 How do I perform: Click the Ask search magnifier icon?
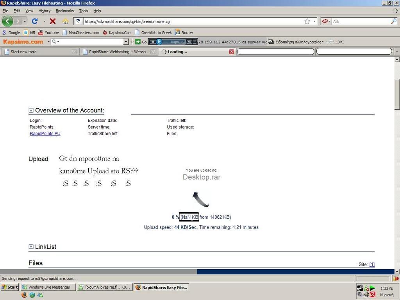coord(393,21)
